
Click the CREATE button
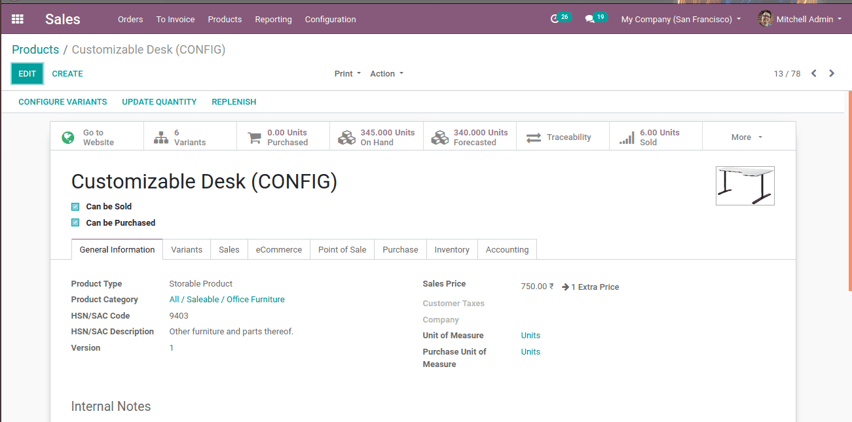(x=67, y=74)
